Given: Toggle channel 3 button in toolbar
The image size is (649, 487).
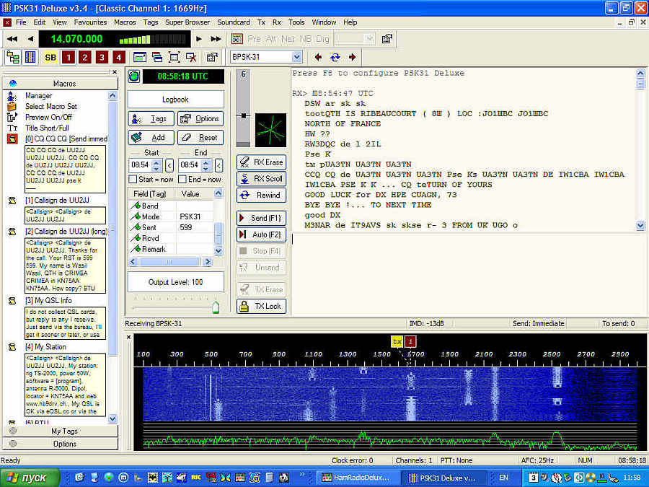Looking at the screenshot, I should [102, 57].
